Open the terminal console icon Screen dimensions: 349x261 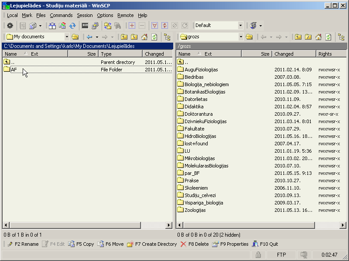click(x=85, y=26)
